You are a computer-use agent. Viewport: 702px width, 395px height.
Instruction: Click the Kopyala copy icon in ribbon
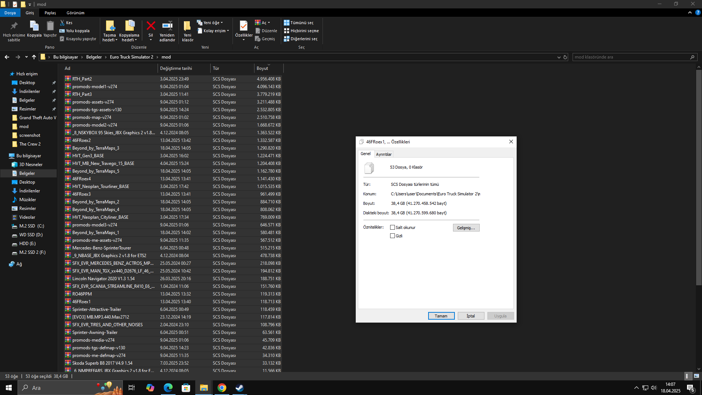click(34, 26)
